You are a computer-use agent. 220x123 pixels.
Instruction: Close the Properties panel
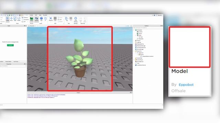(x=26, y=64)
